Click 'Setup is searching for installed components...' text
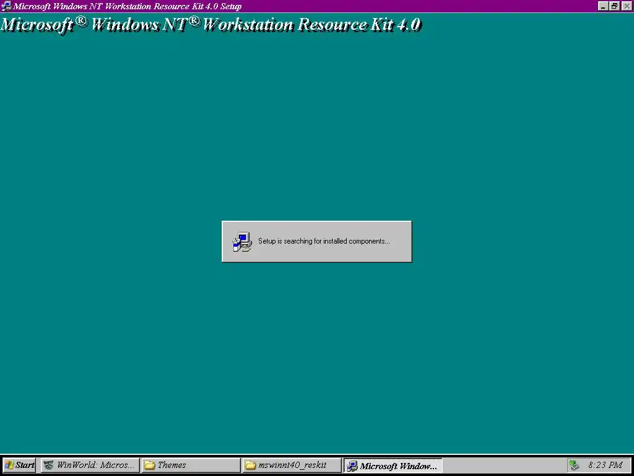The image size is (634, 476). (324, 241)
